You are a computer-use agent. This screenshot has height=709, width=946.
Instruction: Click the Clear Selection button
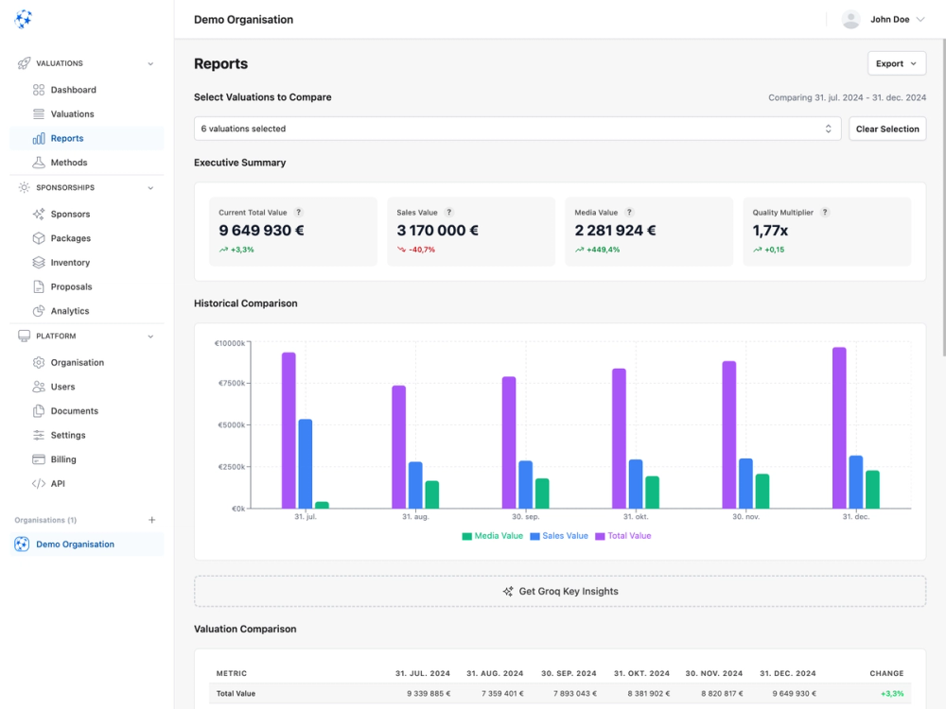point(886,129)
